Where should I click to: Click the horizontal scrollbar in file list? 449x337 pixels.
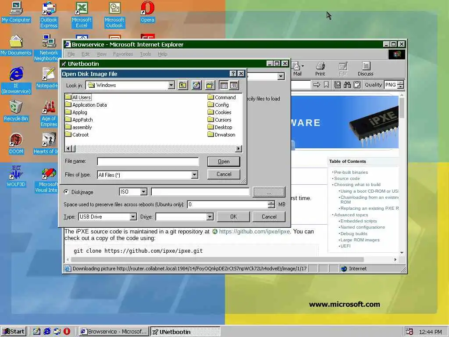coord(153,149)
